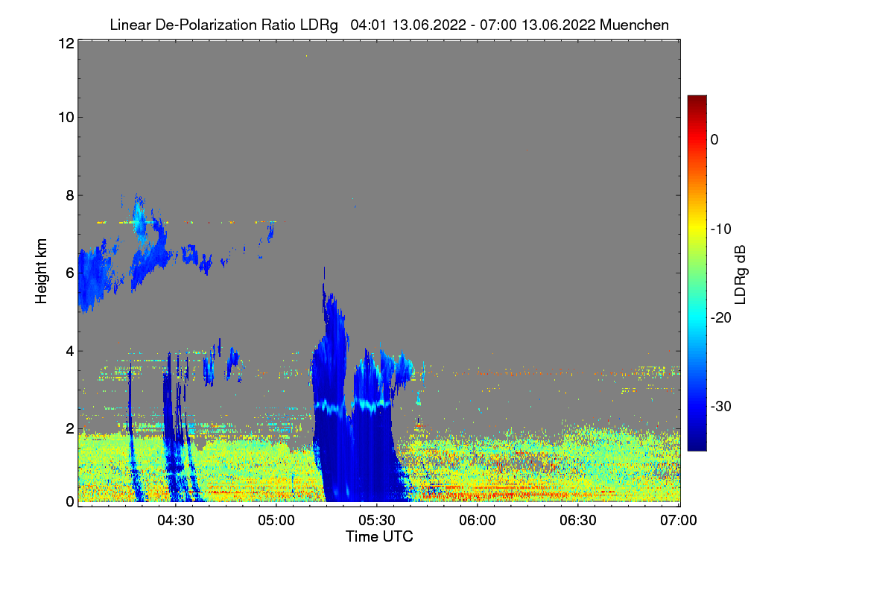The width and height of the screenshot is (894, 596).
Task: Click the "Height km" y-axis label
Action: pyautogui.click(x=41, y=272)
